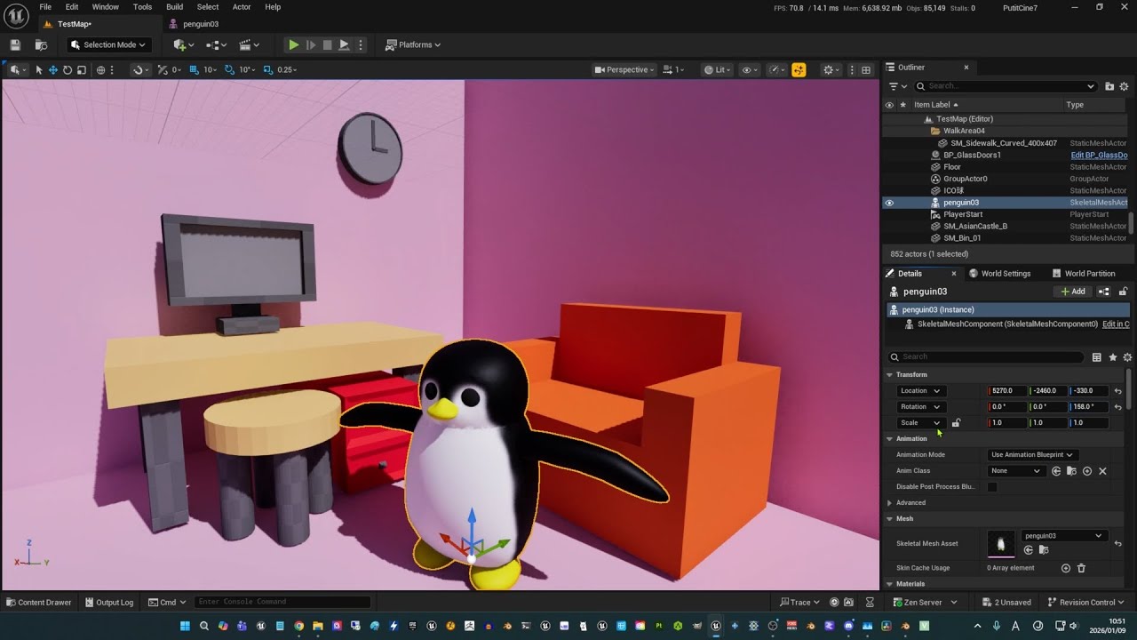Select PlayerStart in the Outliner

point(963,214)
